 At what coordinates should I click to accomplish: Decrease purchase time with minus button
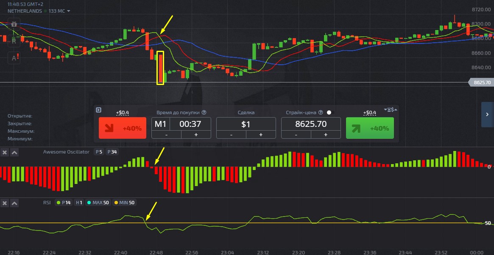(x=166, y=134)
